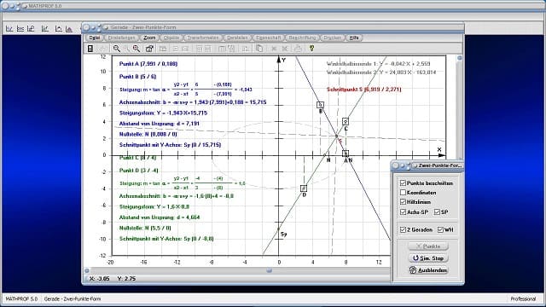Open the Darstellen menu tab

pos(237,38)
